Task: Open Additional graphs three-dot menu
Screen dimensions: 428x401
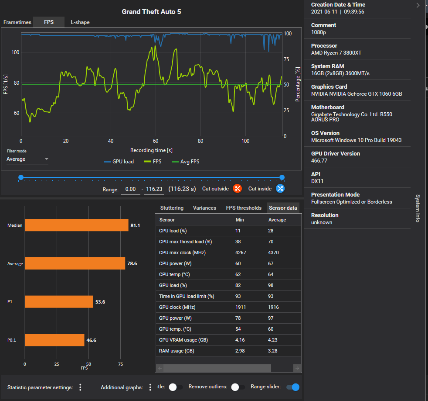Action: coord(150,387)
